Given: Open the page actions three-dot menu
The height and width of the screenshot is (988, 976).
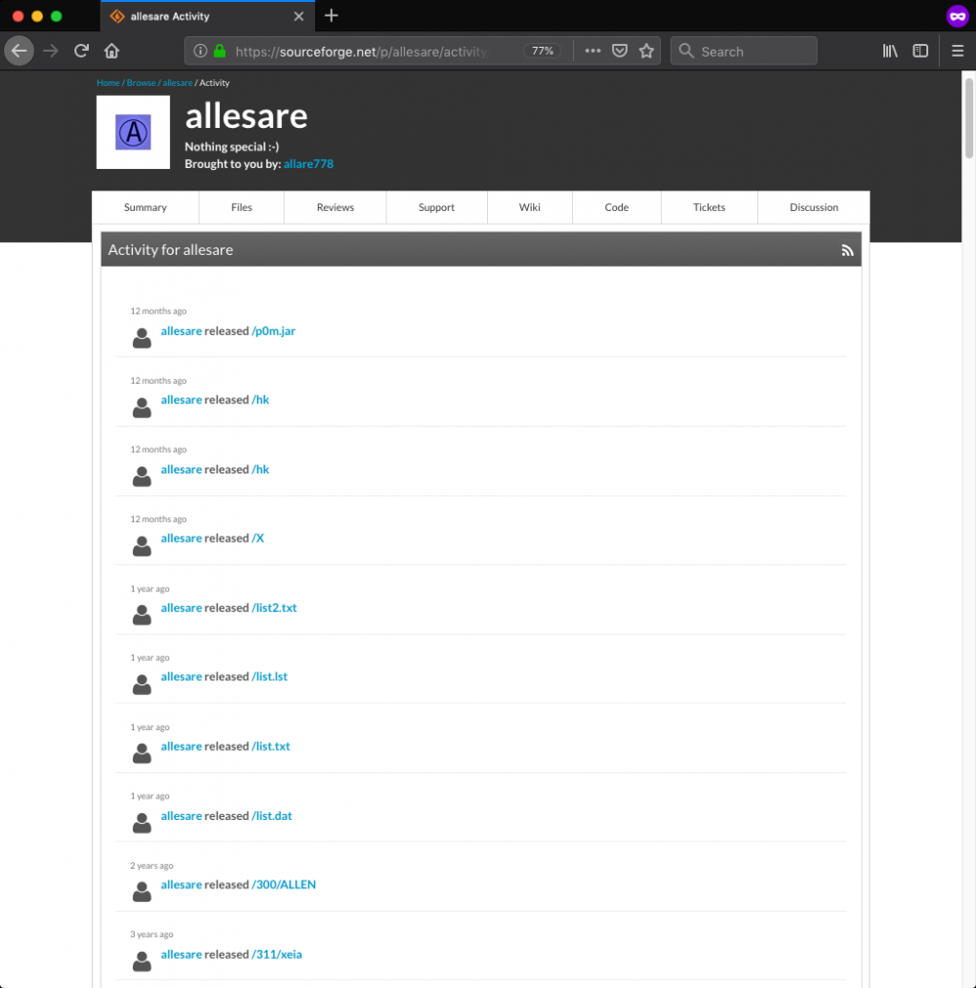Looking at the screenshot, I should tap(592, 51).
